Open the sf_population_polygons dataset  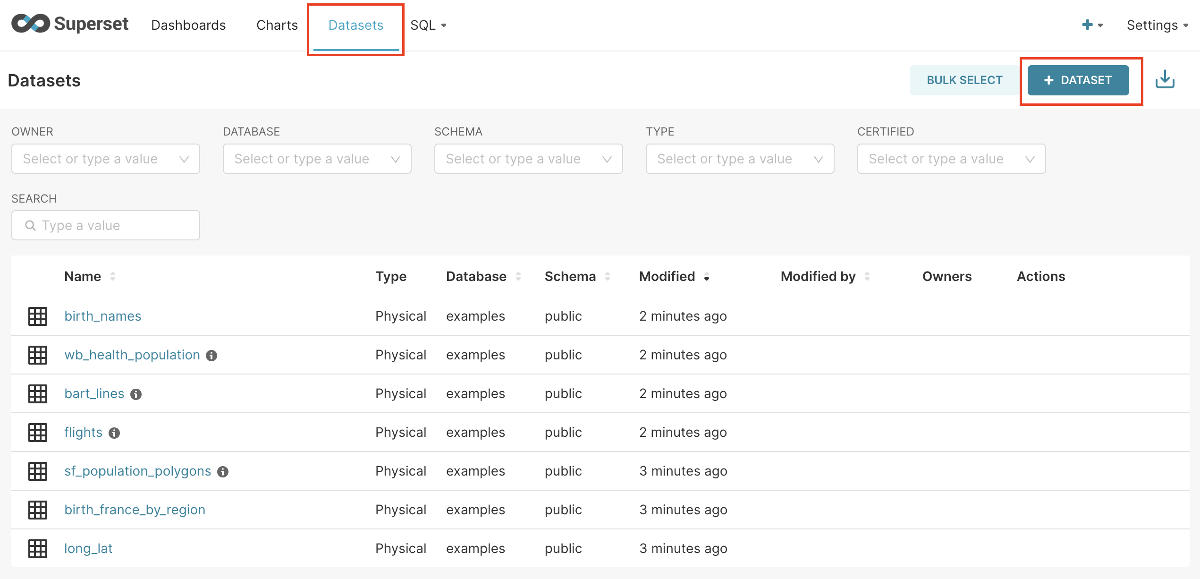click(138, 471)
